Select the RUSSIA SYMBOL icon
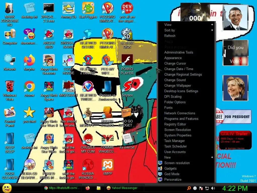The image size is (257, 193). (107, 117)
